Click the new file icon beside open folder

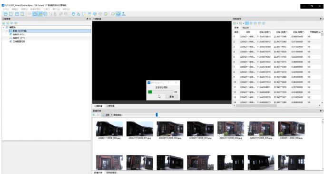[x=11, y=14]
